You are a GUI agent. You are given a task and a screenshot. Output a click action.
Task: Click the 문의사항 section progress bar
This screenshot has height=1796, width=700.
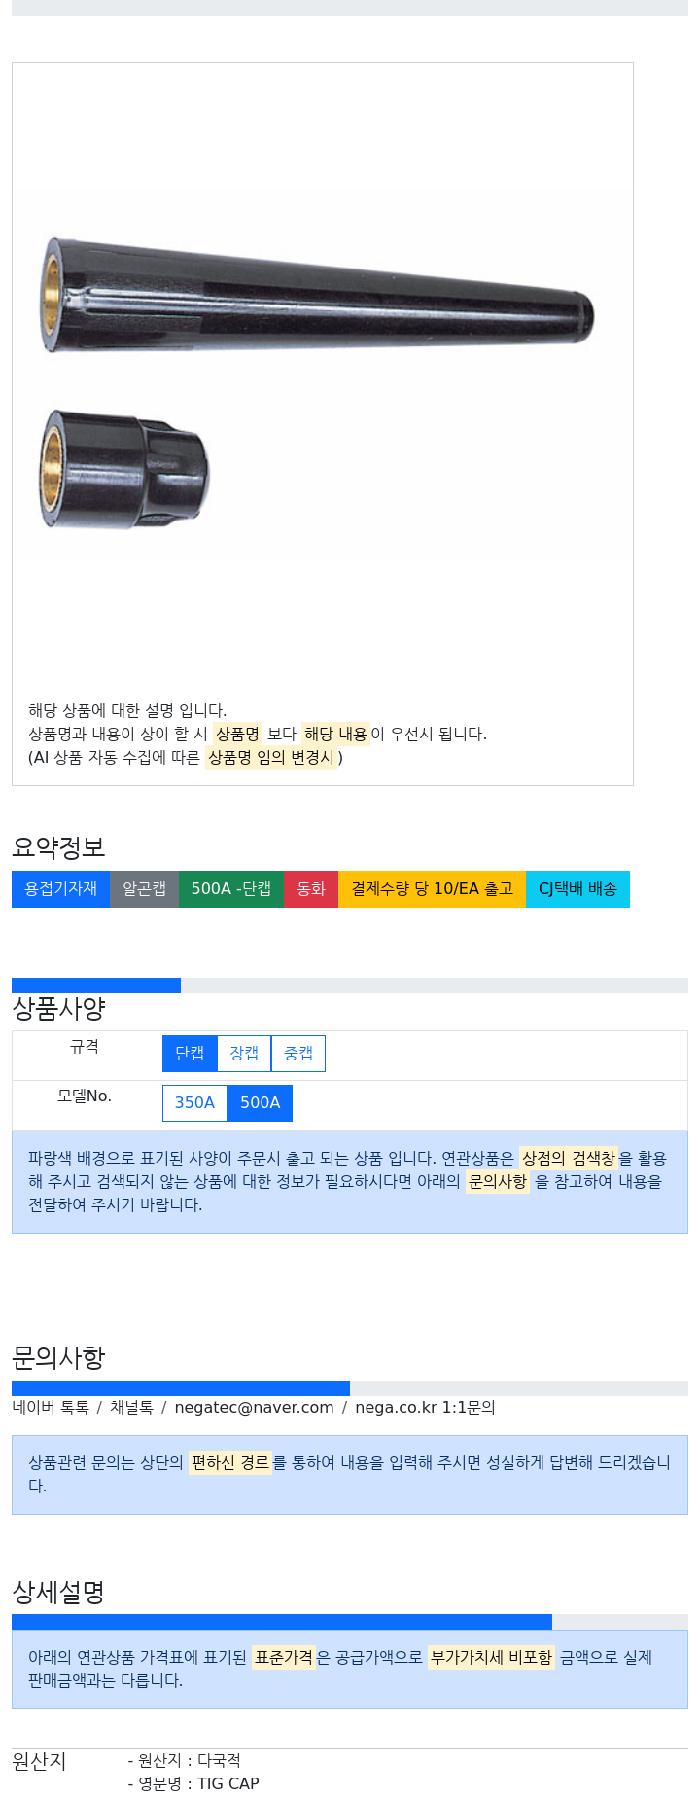(350, 1388)
